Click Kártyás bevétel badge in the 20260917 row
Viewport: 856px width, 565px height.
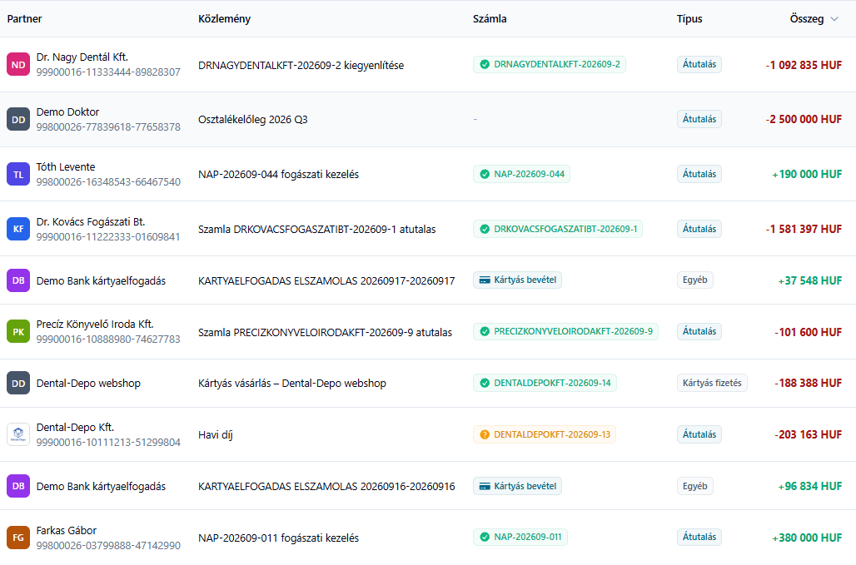coord(517,280)
